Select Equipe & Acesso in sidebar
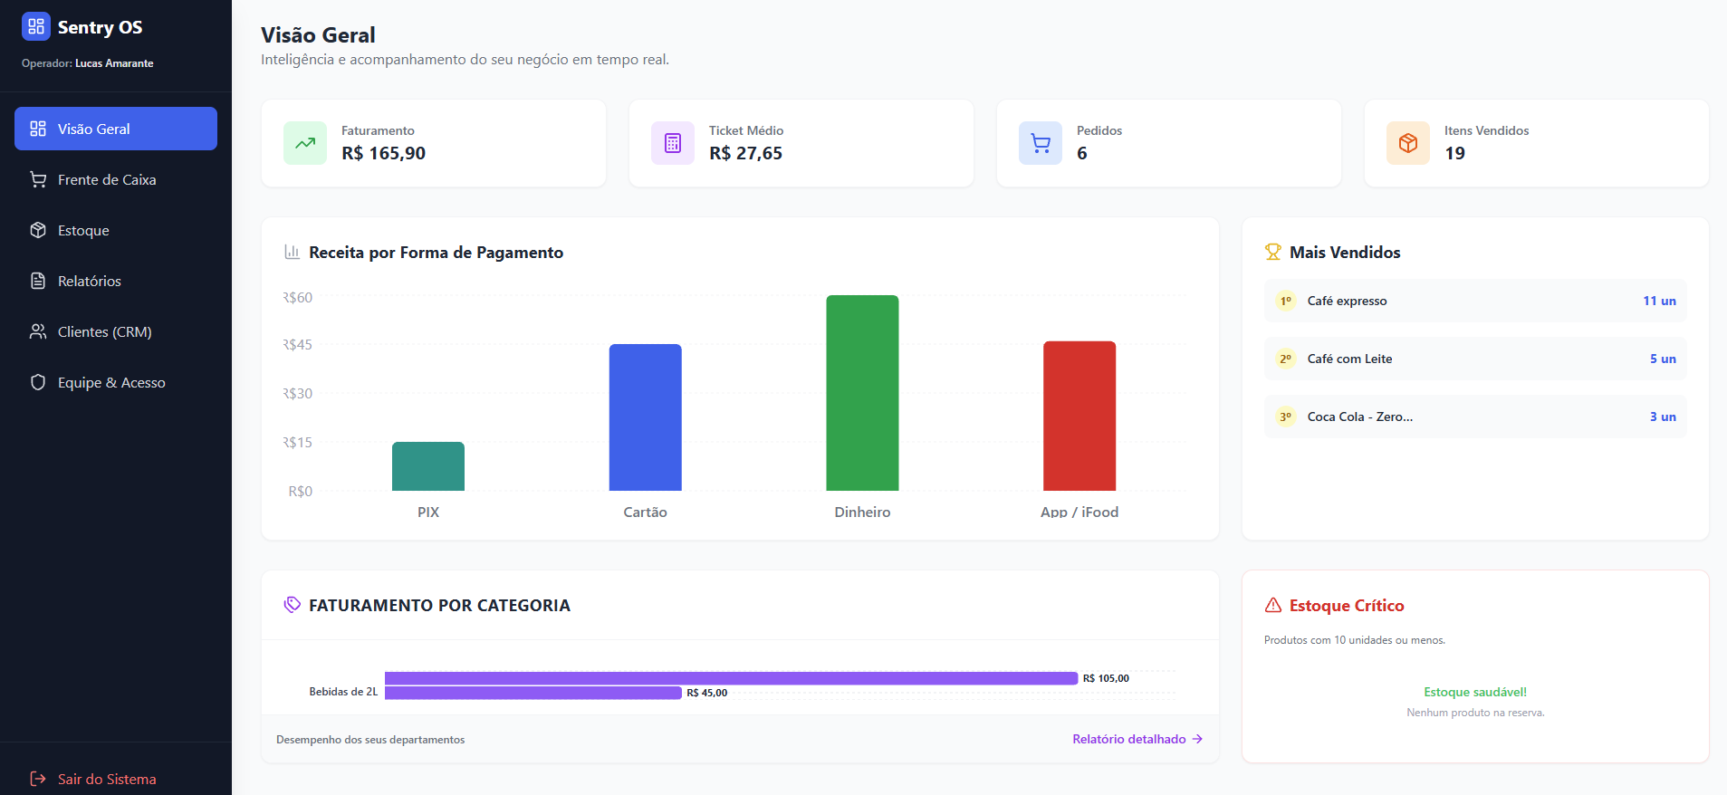This screenshot has width=1727, height=795. (x=116, y=382)
